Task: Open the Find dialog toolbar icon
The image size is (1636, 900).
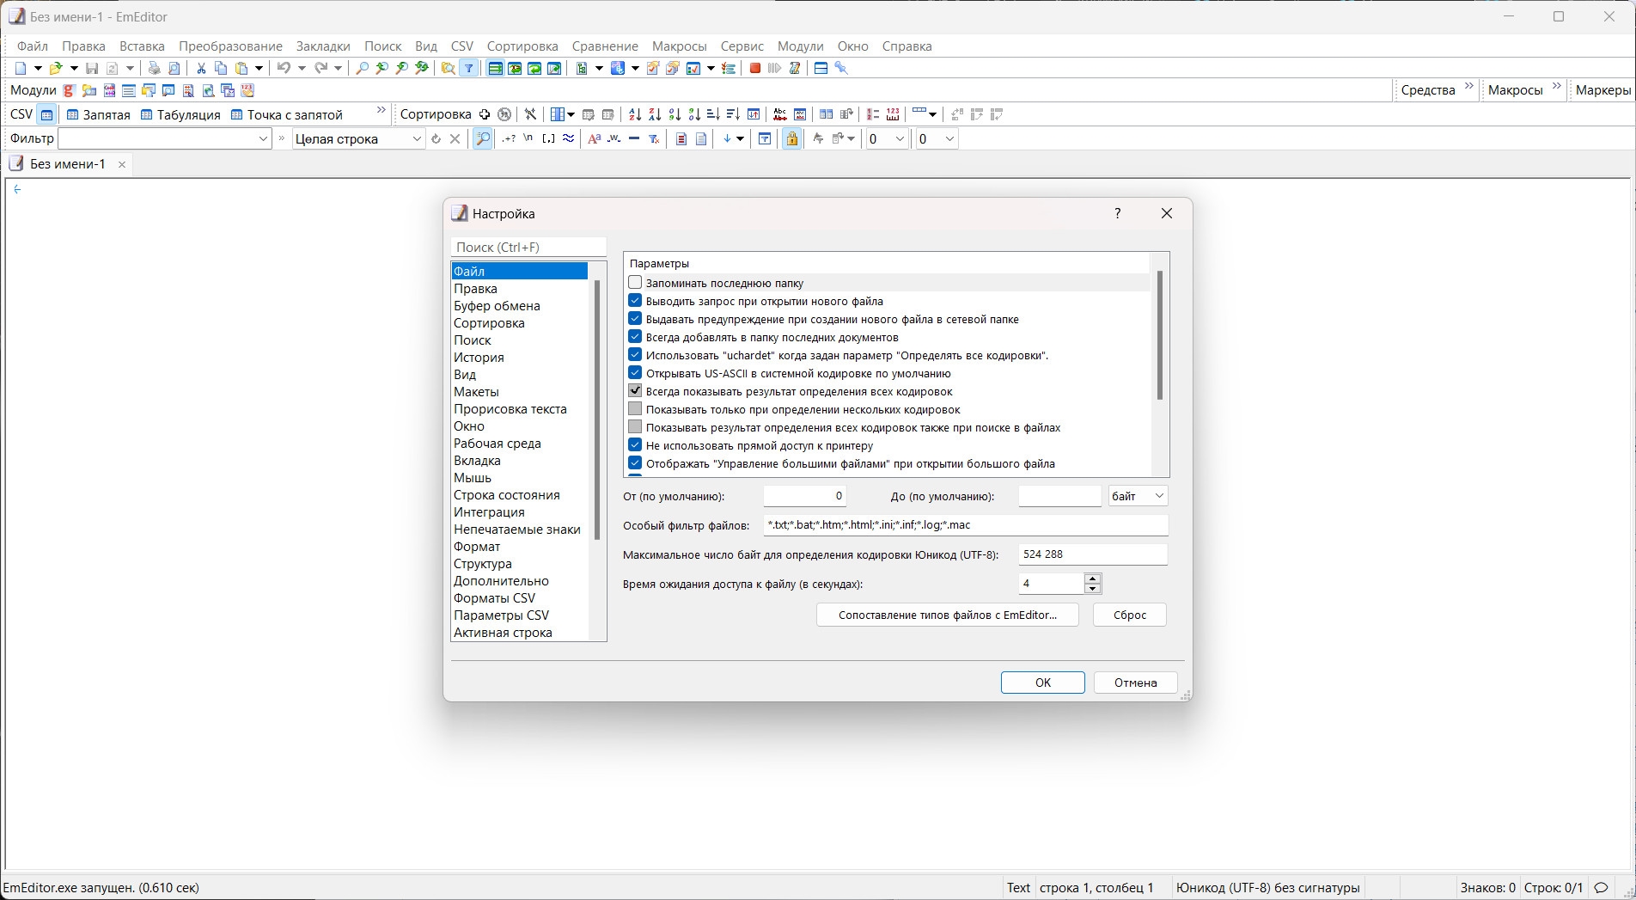Action: coord(361,68)
